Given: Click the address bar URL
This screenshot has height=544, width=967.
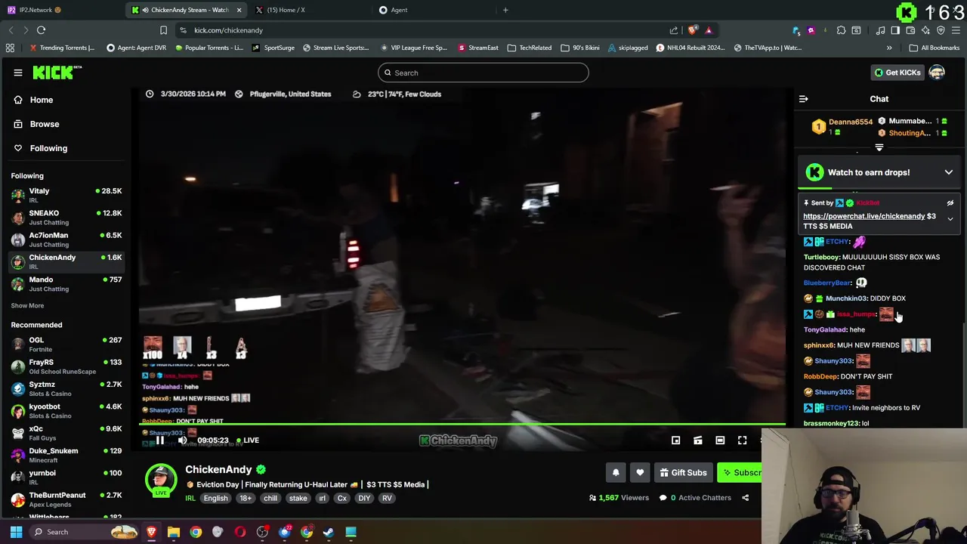Looking at the screenshot, I should click(x=228, y=30).
